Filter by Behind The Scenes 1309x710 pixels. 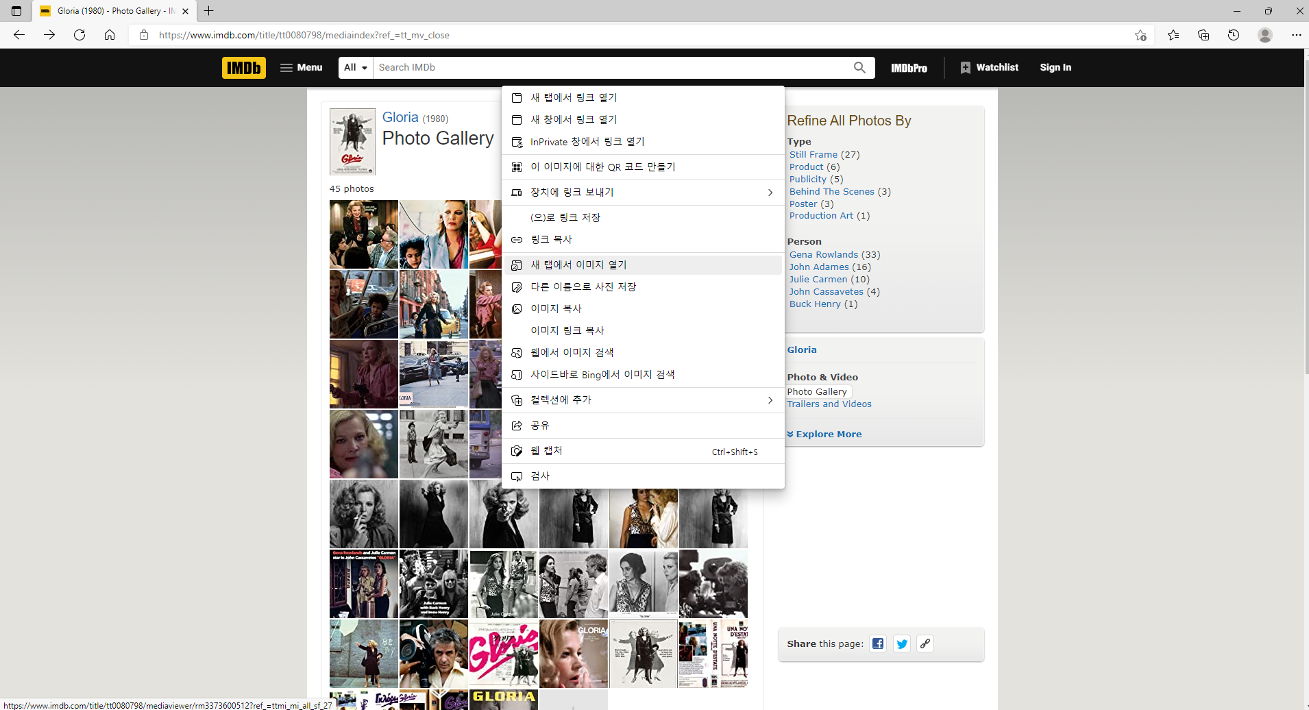coord(831,192)
